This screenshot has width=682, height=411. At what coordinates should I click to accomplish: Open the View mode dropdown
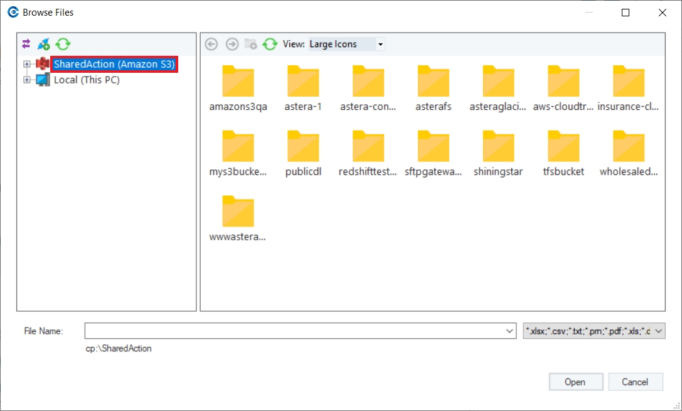381,45
